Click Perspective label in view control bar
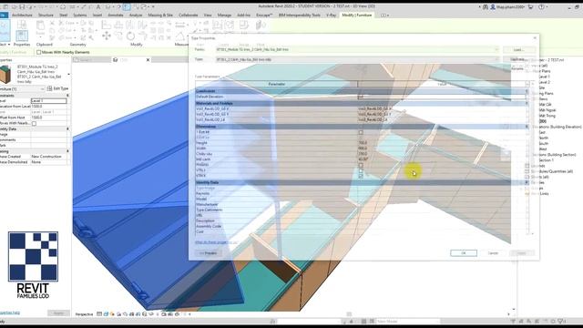Image resolution: width=583 pixels, height=328 pixels. (x=84, y=314)
